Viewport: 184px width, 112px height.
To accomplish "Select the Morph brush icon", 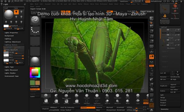I will point(128,102).
